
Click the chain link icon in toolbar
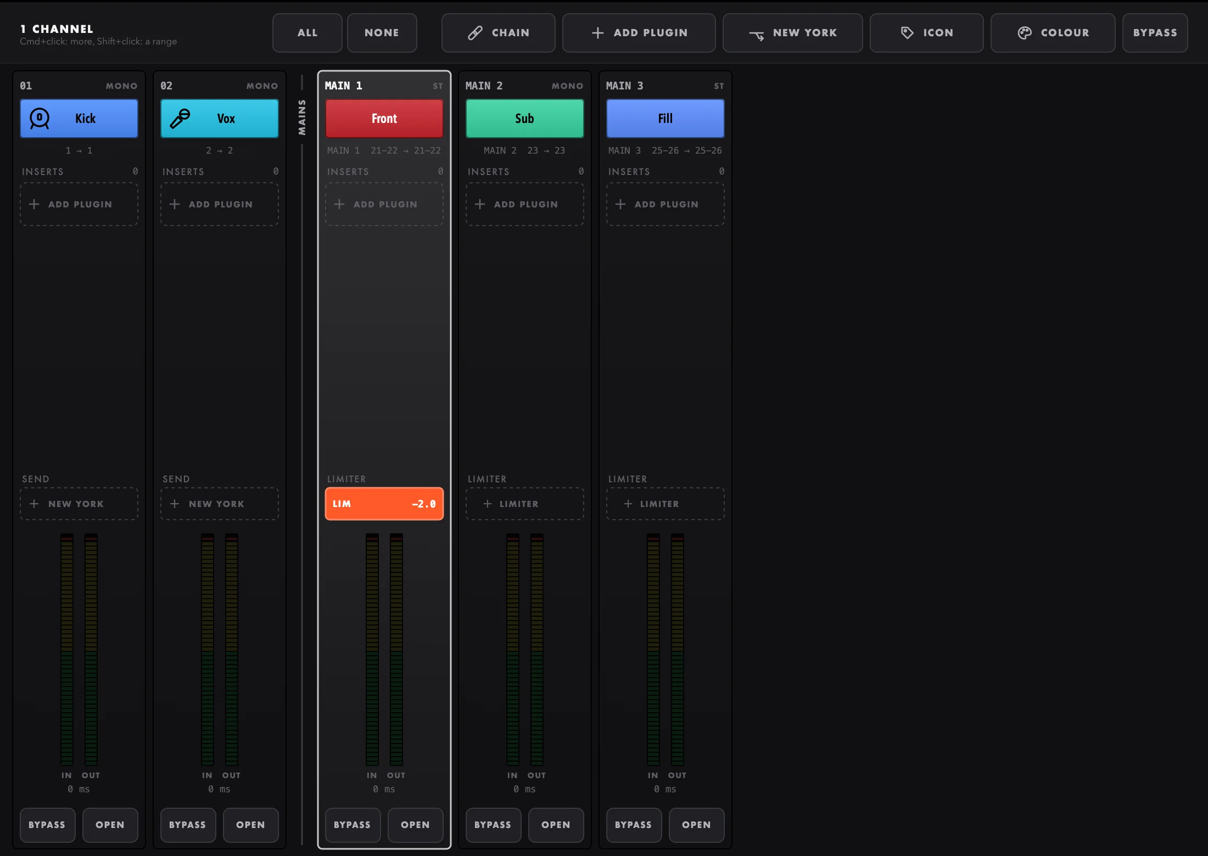[475, 33]
